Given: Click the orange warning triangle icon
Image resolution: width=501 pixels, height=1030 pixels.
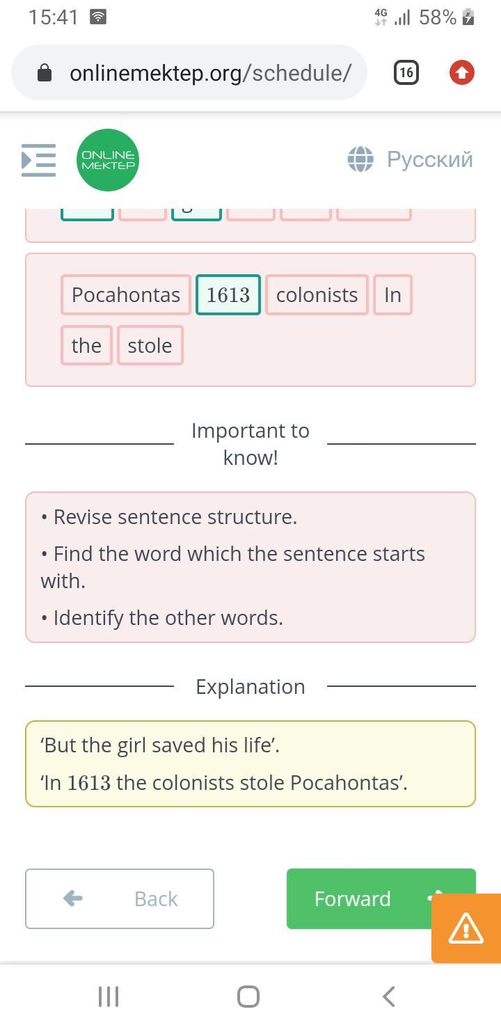Looking at the screenshot, I should coord(466,928).
